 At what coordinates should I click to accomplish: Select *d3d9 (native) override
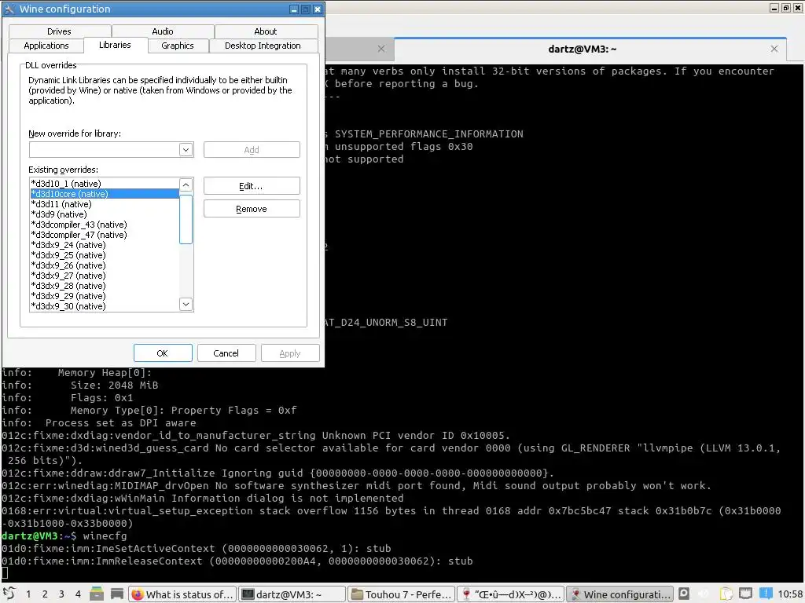tap(105, 214)
